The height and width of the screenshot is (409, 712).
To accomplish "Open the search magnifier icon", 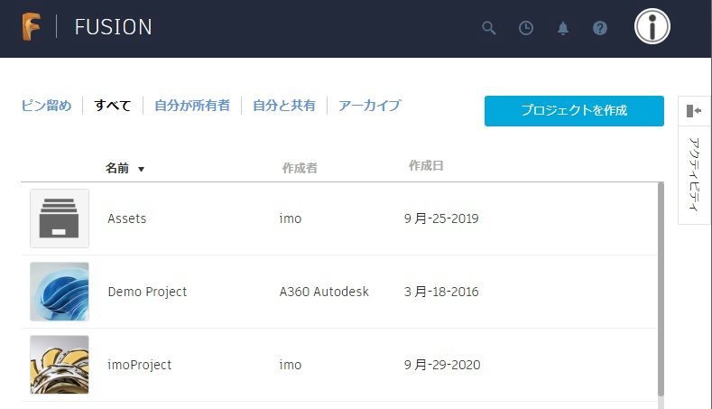I will pyautogui.click(x=488, y=28).
